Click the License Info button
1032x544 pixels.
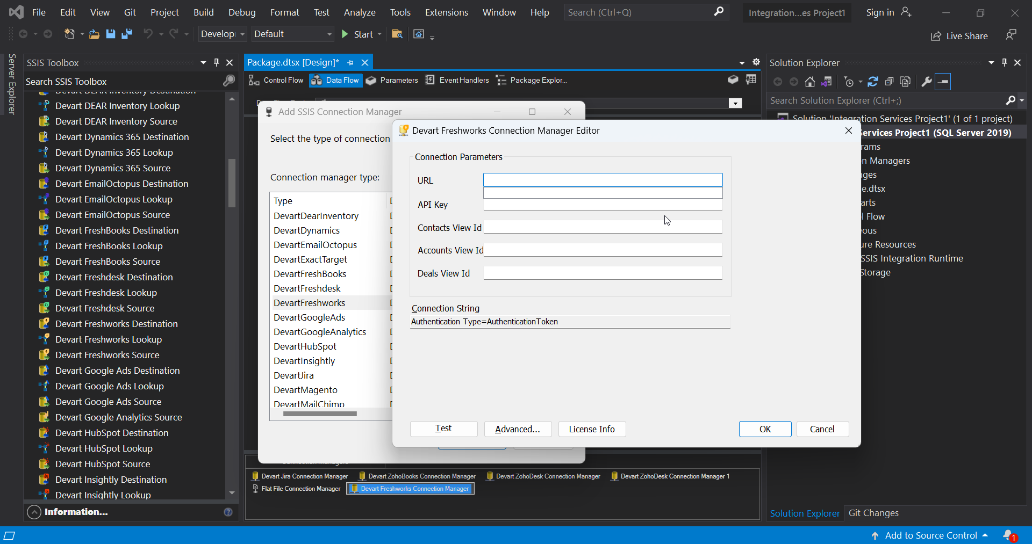pos(592,429)
